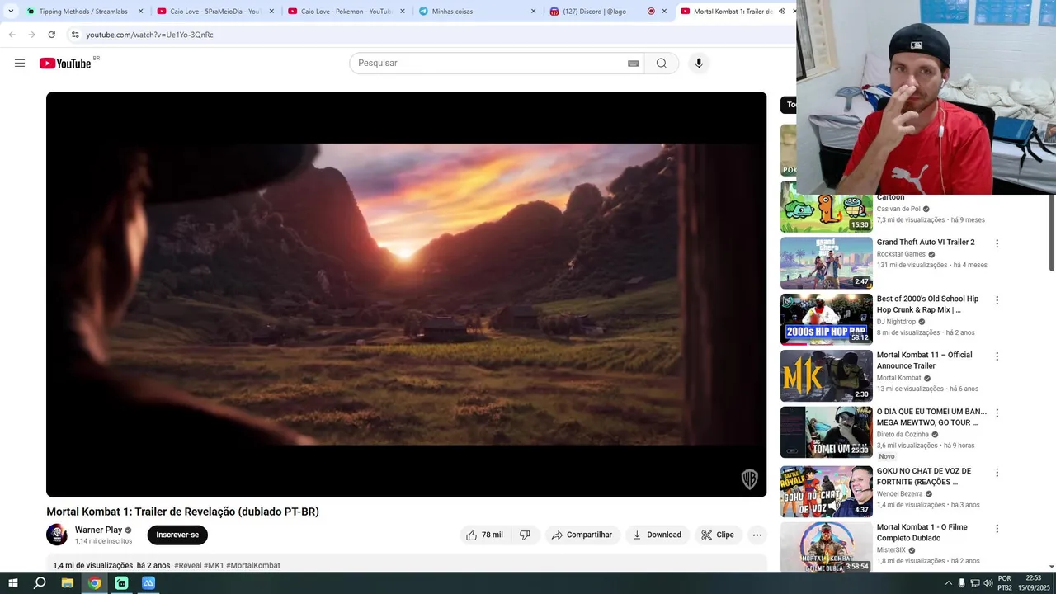Like the video (78 mil)
Screen dimensions: 1056x594
point(484,535)
